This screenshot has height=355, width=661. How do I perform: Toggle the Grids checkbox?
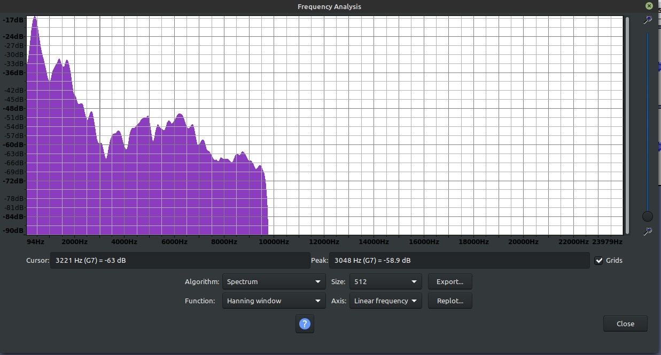[x=599, y=261]
